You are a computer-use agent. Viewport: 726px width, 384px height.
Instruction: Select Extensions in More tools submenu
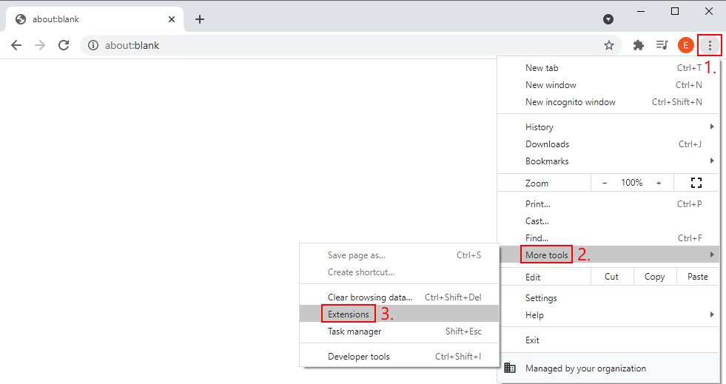click(x=349, y=314)
